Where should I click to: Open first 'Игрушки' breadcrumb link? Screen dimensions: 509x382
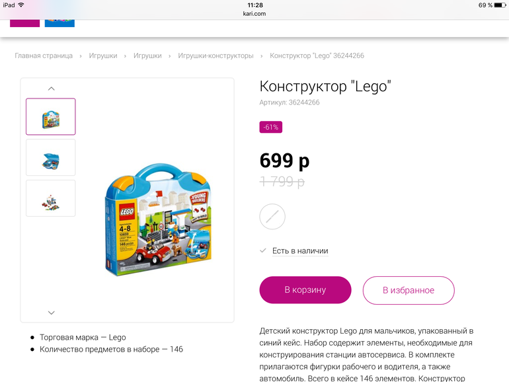click(103, 56)
